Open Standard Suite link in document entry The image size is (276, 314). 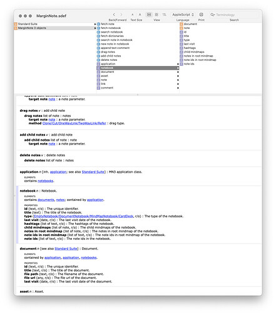66,249
